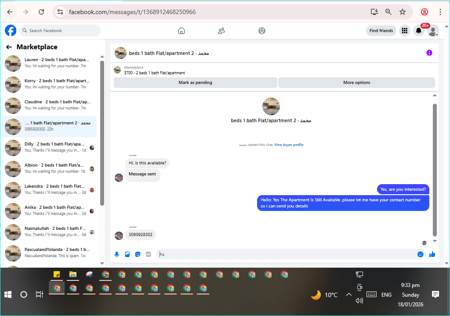This screenshot has width=450, height=316.
Task: Click Mark as pending button
Action: coord(196,83)
